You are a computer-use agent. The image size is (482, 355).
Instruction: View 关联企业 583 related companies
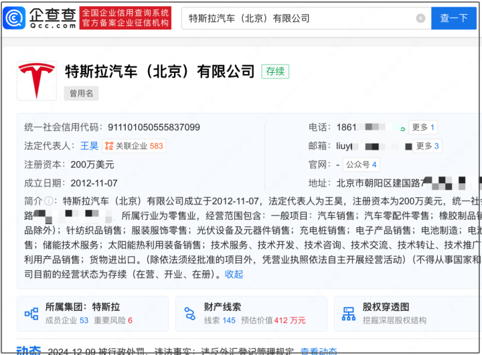click(x=134, y=146)
